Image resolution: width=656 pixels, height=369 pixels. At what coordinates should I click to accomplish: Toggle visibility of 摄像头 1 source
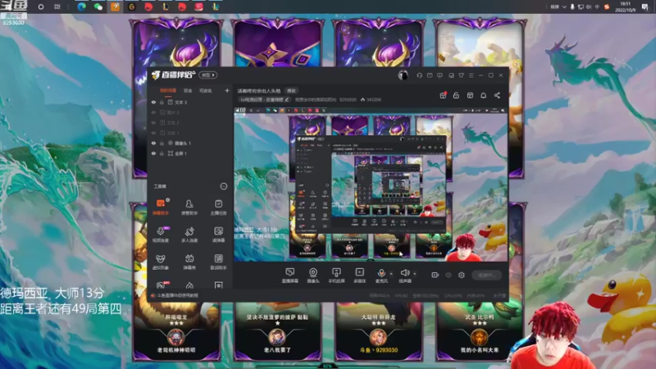pyautogui.click(x=153, y=143)
